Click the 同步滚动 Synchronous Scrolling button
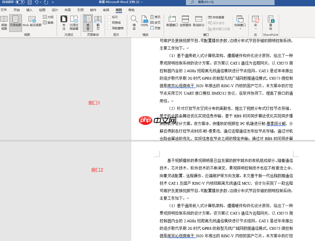Viewport: 315px width, 241px height. (x=216, y=23)
